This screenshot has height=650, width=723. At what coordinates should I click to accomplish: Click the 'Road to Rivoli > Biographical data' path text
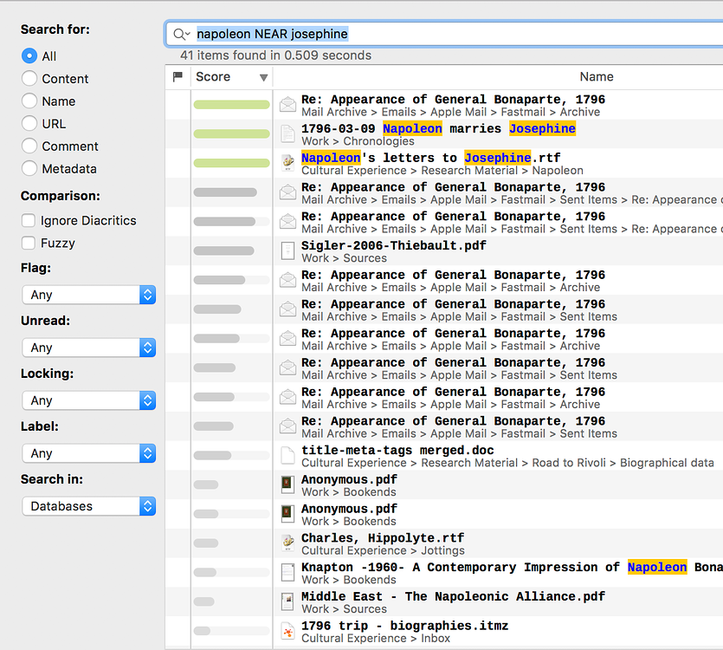(x=623, y=463)
